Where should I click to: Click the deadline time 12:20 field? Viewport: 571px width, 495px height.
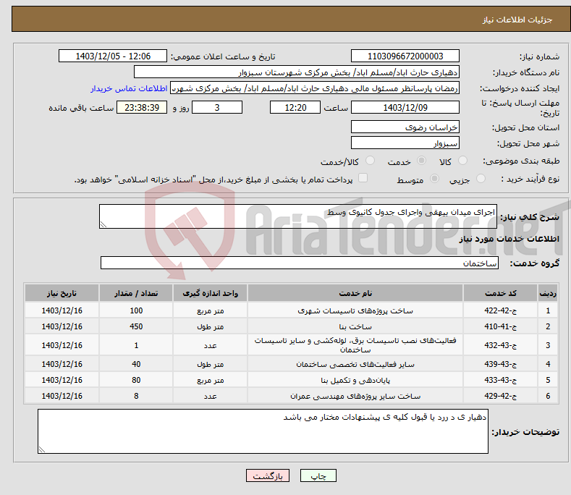tap(295, 107)
